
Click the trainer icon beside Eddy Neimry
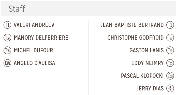click(x=170, y=63)
